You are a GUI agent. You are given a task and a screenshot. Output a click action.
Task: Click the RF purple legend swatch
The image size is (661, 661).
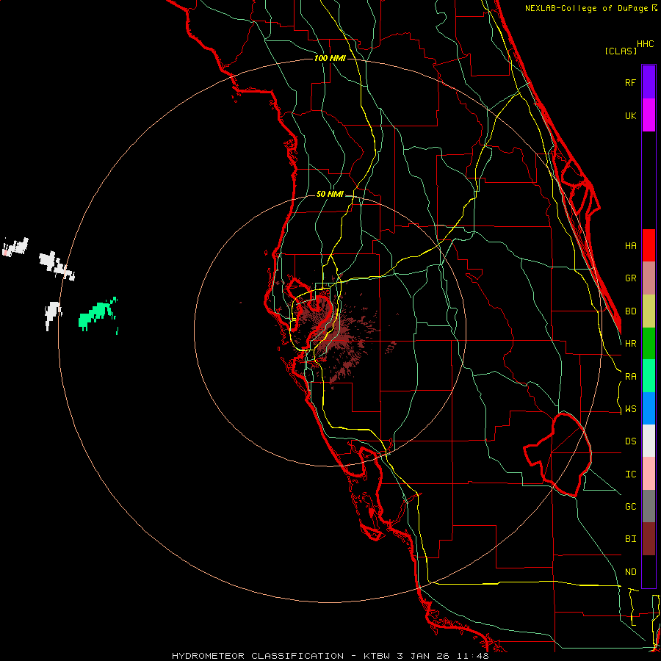pyautogui.click(x=649, y=82)
